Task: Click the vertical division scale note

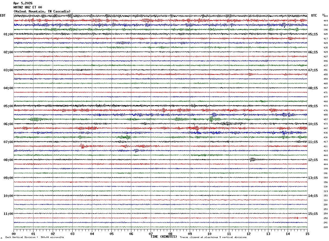Action: (x=35, y=237)
